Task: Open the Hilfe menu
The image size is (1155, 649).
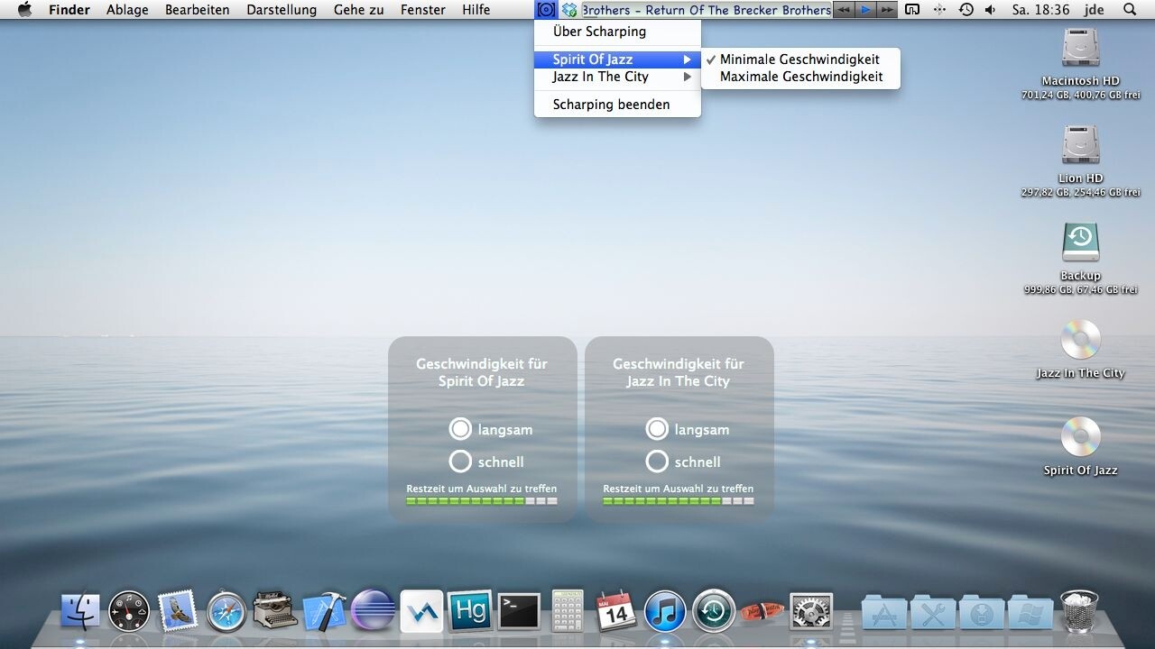Action: coord(476,10)
